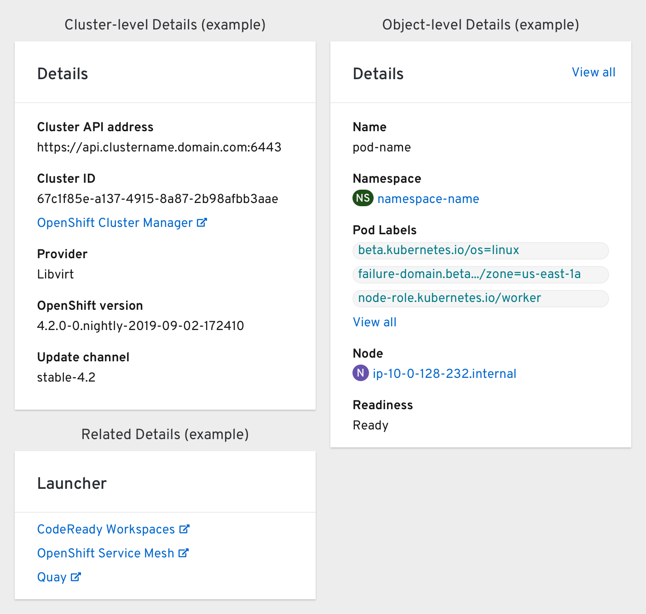Viewport: 646px width, 614px height.
Task: Select the failure-domain.beta.../zone=us-east-1a label
Action: [481, 274]
